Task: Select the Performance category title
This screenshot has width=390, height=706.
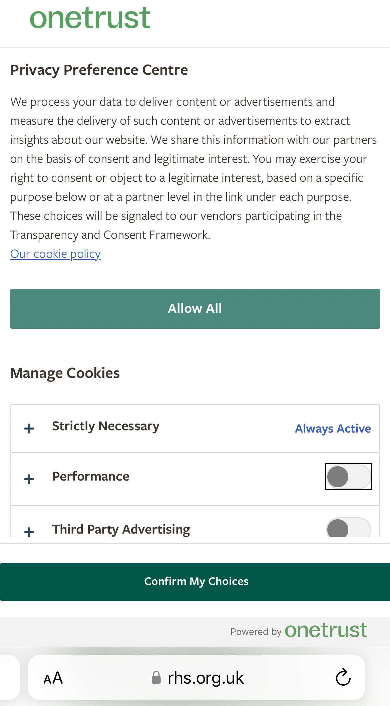Action: click(x=91, y=477)
